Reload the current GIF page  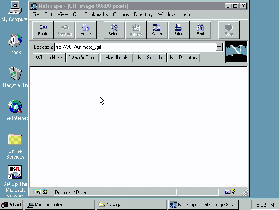(x=114, y=30)
